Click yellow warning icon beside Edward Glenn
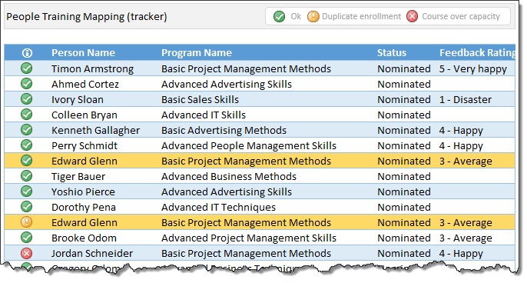 click(27, 222)
